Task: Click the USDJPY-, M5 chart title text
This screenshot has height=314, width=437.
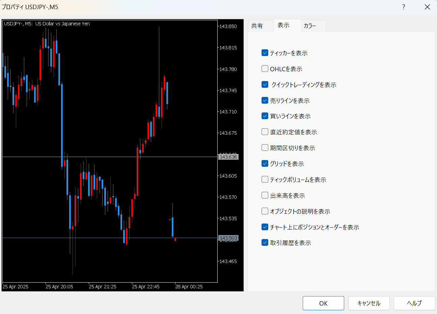Action: coord(47,24)
